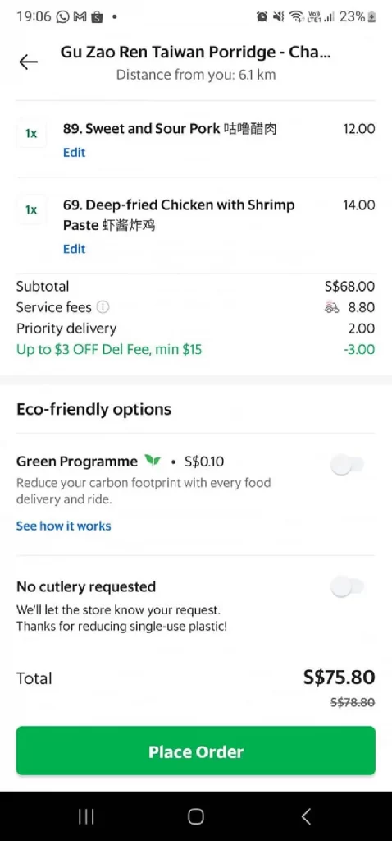Tap the WhatsApp notification icon in status bar
This screenshot has width=392, height=841.
click(x=63, y=16)
